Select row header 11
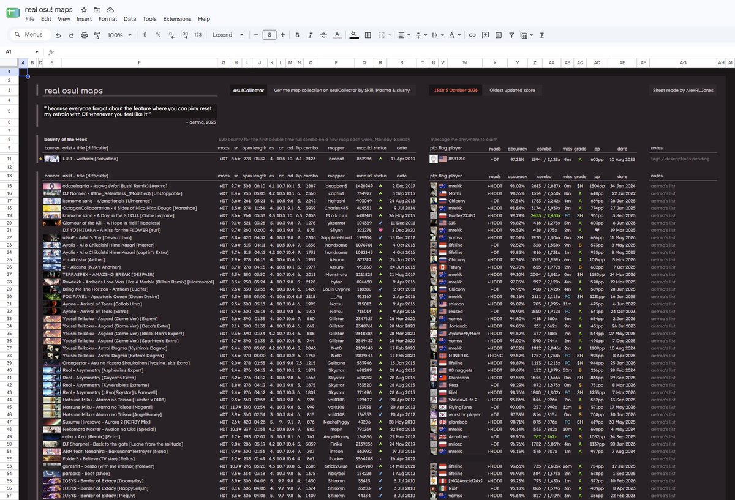Image resolution: width=735 pixels, height=500 pixels. click(9, 159)
